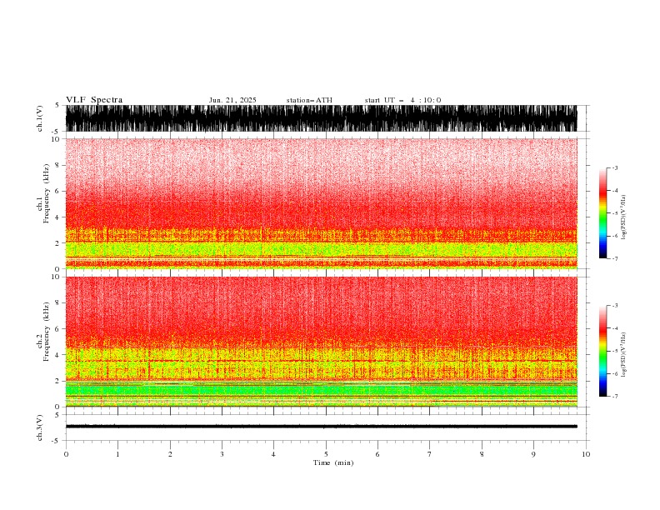Click the time axis tick label '10'
This screenshot has width=660, height=510.
[x=586, y=454]
